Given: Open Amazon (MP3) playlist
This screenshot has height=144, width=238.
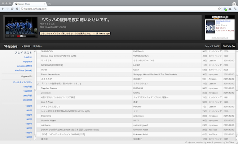Looking at the screenshot, I should (x=25, y=66).
